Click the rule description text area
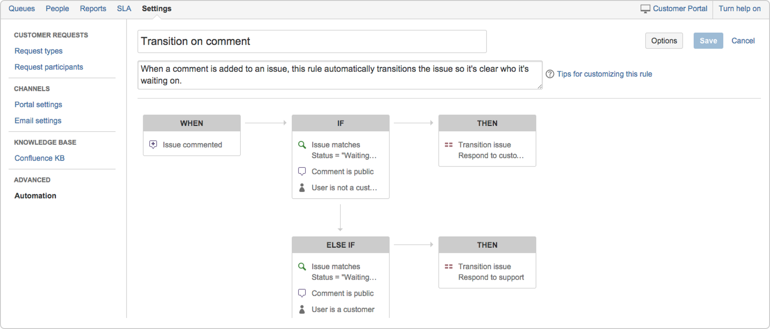Image resolution: width=770 pixels, height=329 pixels. click(339, 75)
